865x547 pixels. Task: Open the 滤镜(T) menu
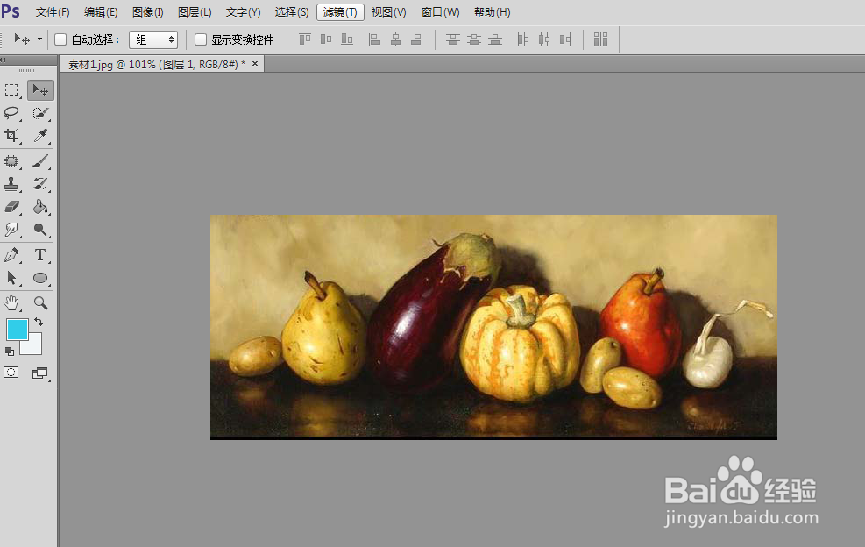(340, 11)
